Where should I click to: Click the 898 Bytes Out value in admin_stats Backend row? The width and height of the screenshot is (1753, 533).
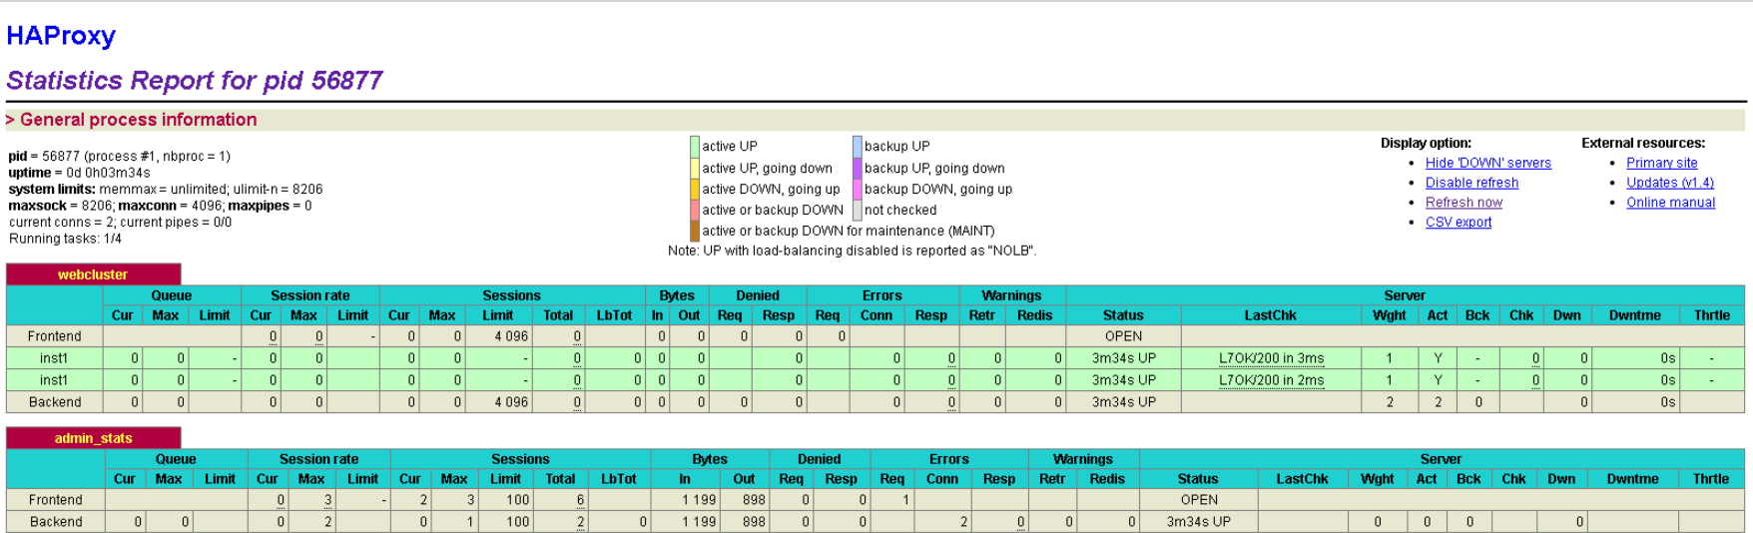(754, 522)
